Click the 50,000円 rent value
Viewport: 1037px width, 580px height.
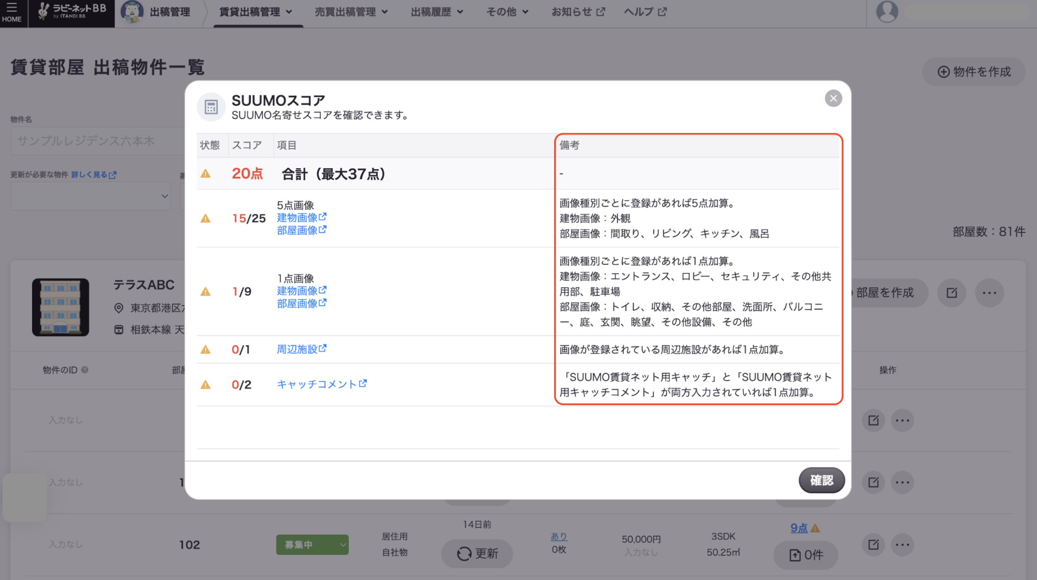tap(641, 539)
